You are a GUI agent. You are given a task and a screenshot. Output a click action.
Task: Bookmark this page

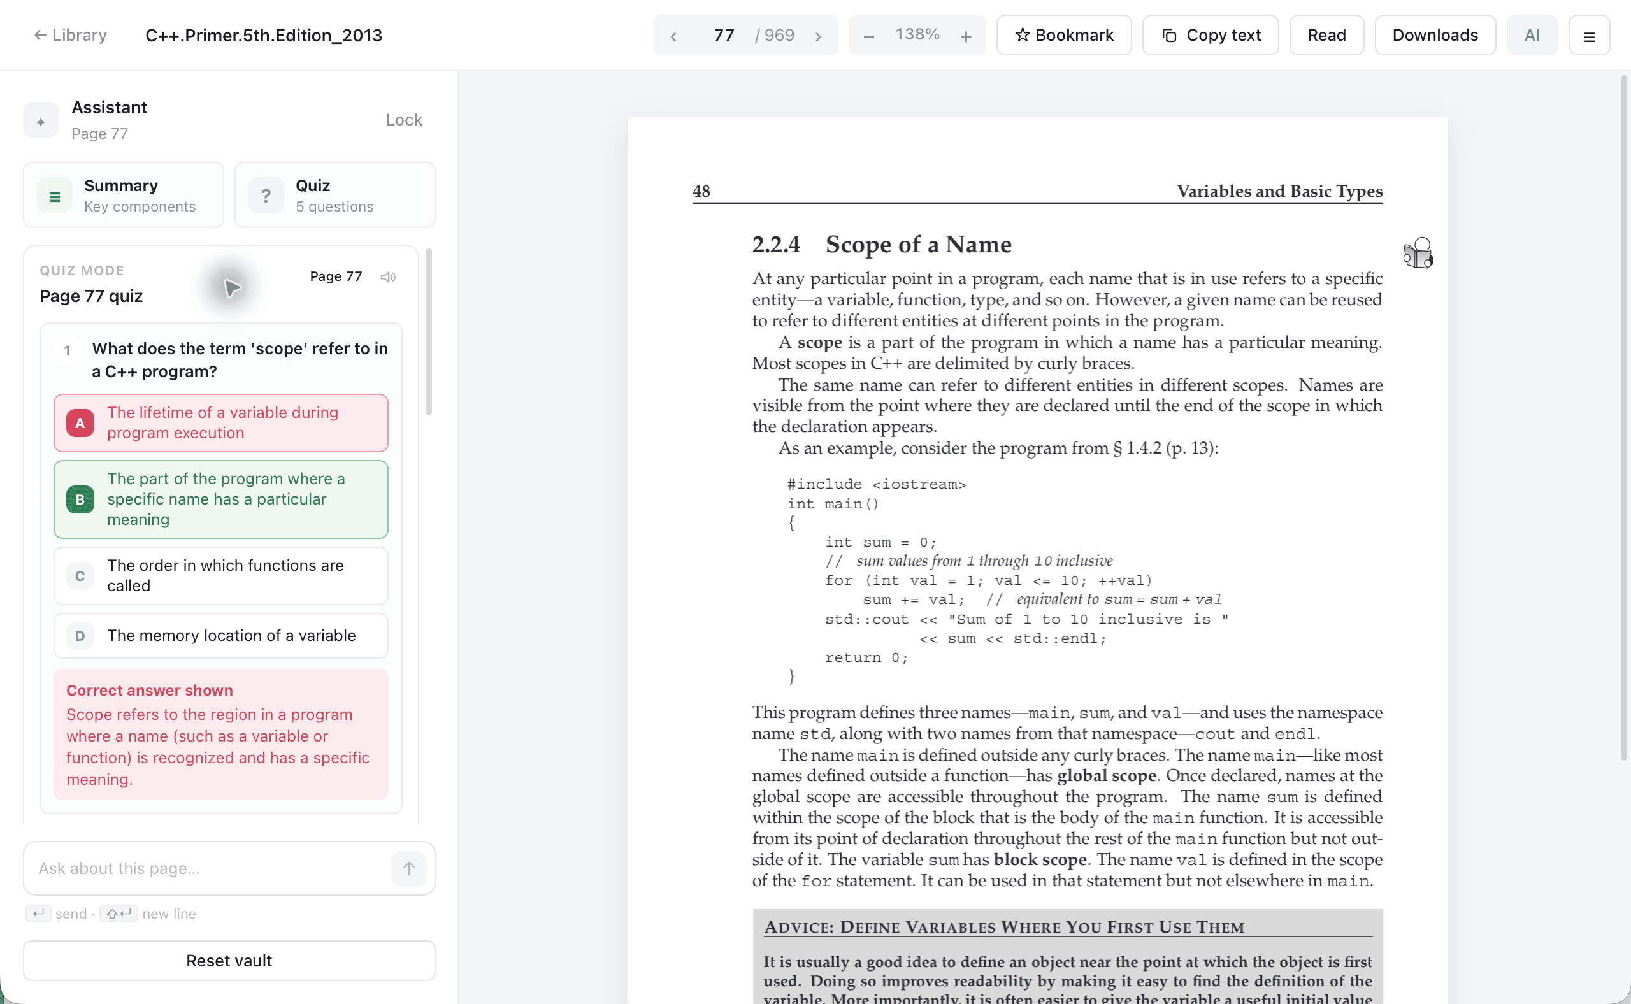pos(1064,35)
